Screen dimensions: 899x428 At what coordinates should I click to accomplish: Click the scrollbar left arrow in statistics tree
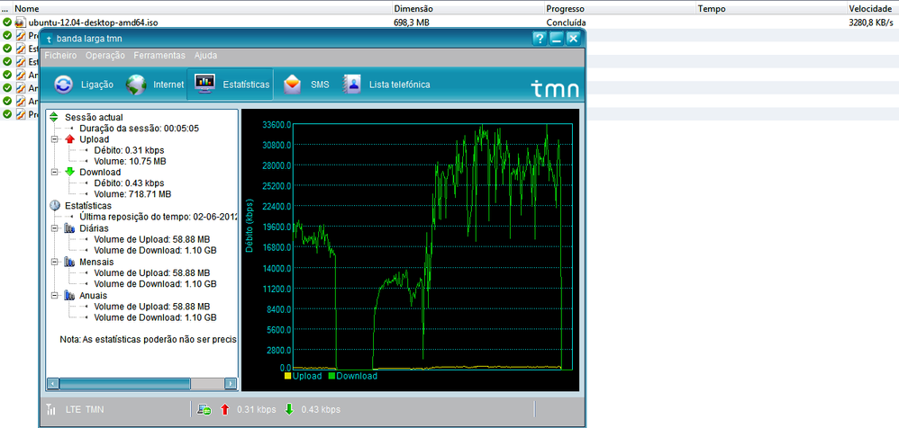pyautogui.click(x=53, y=383)
